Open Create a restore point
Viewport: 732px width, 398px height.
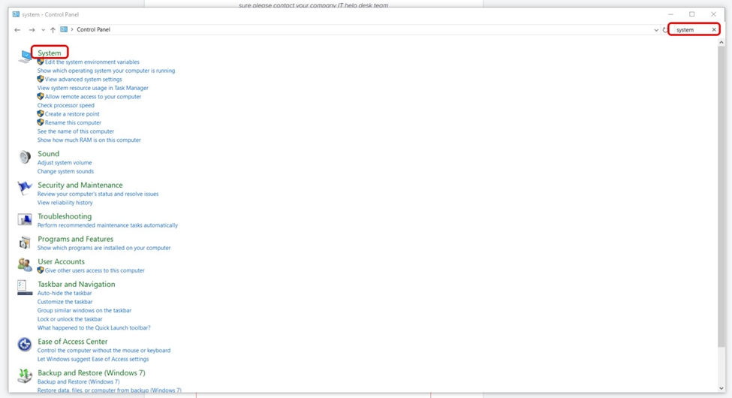tap(72, 114)
